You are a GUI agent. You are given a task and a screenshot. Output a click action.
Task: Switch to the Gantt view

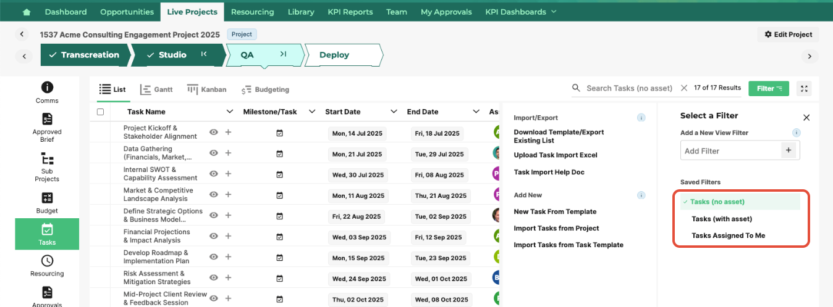[x=156, y=89]
